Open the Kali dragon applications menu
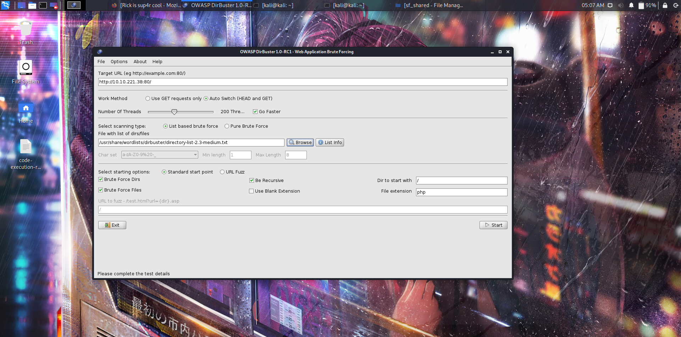 pyautogui.click(x=5, y=5)
